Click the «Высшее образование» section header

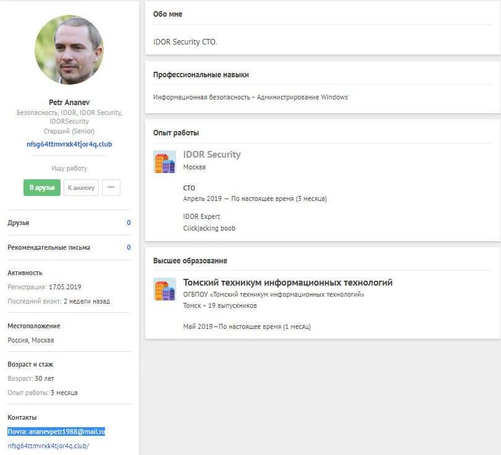[190, 261]
